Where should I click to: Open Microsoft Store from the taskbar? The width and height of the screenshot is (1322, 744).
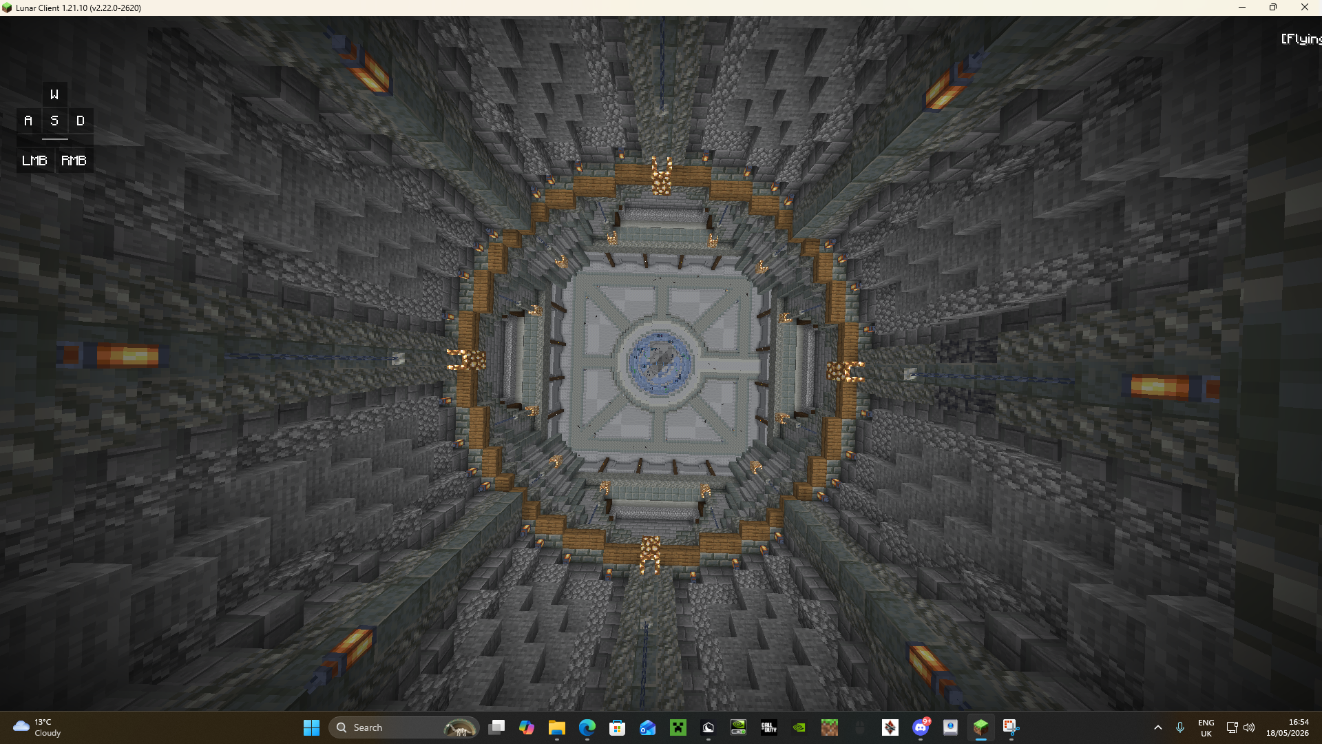tap(618, 727)
